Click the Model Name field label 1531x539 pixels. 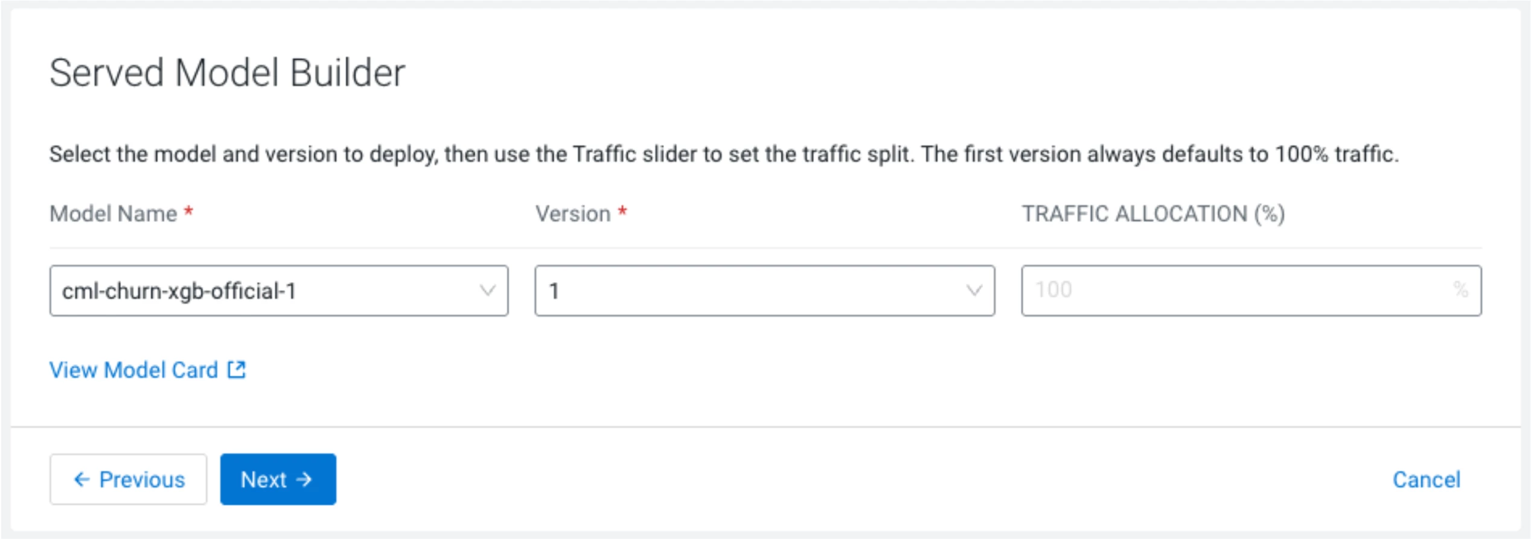pyautogui.click(x=113, y=213)
